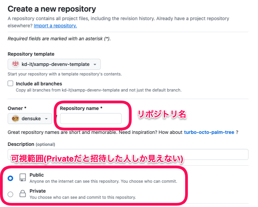Click the kd-it template avatar icon

point(15,64)
